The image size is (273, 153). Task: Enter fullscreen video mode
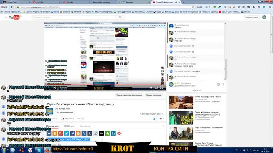162,88
